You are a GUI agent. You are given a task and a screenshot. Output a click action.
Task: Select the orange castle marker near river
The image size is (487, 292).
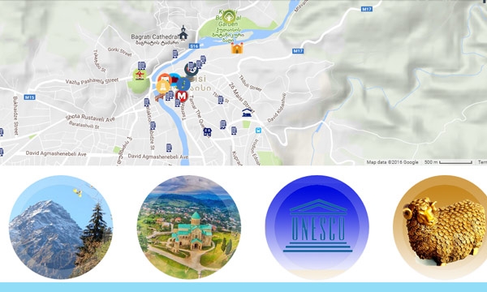pos(237,48)
